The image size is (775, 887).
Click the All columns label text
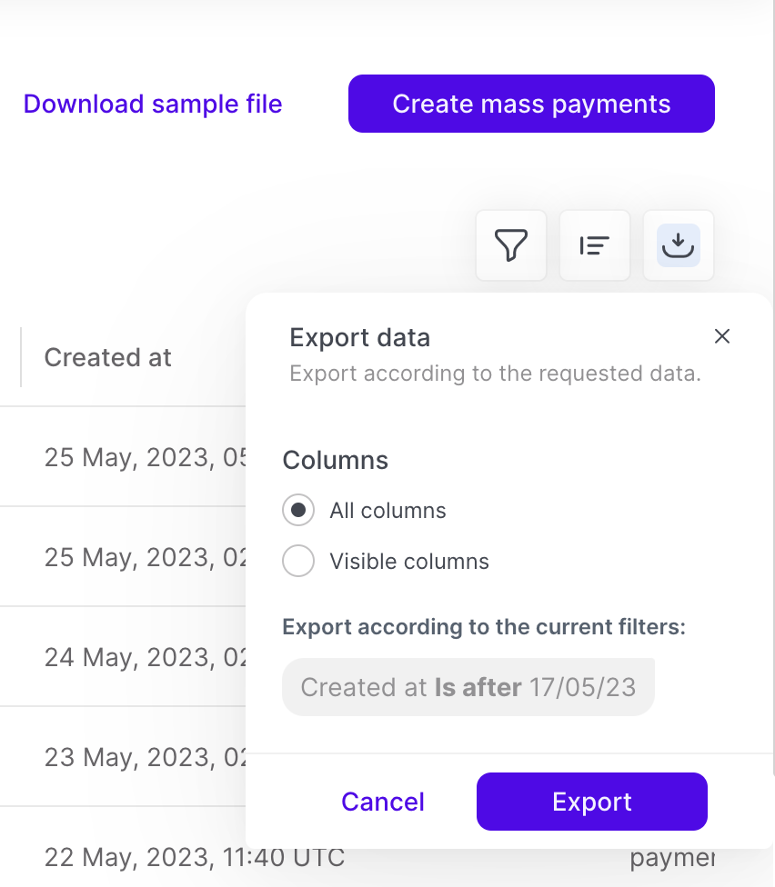388,511
